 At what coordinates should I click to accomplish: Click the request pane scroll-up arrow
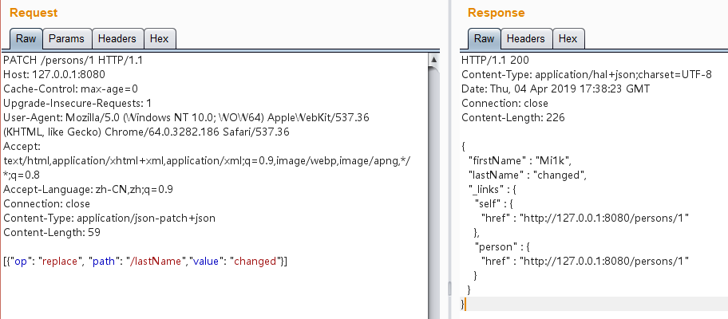[x=433, y=60]
